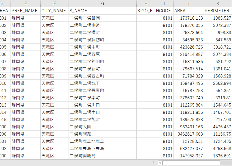Image resolution: width=232 pixels, height=166 pixels.
Task: Click the sheet tab splitter dots handle
Action: click(154, 163)
